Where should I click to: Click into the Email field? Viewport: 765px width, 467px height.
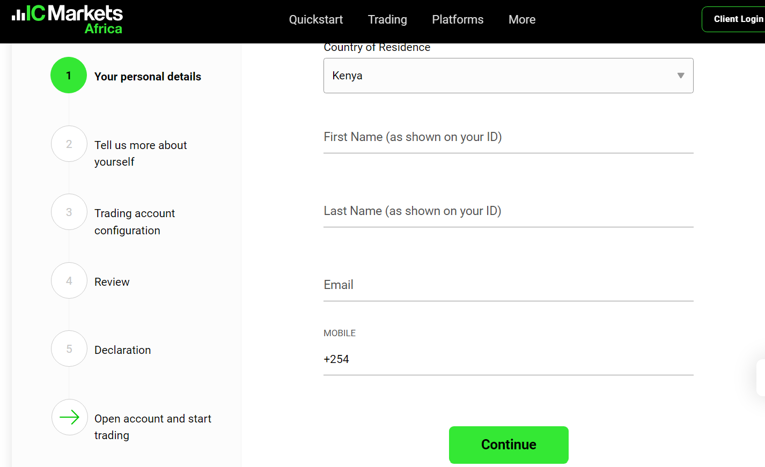(x=508, y=286)
